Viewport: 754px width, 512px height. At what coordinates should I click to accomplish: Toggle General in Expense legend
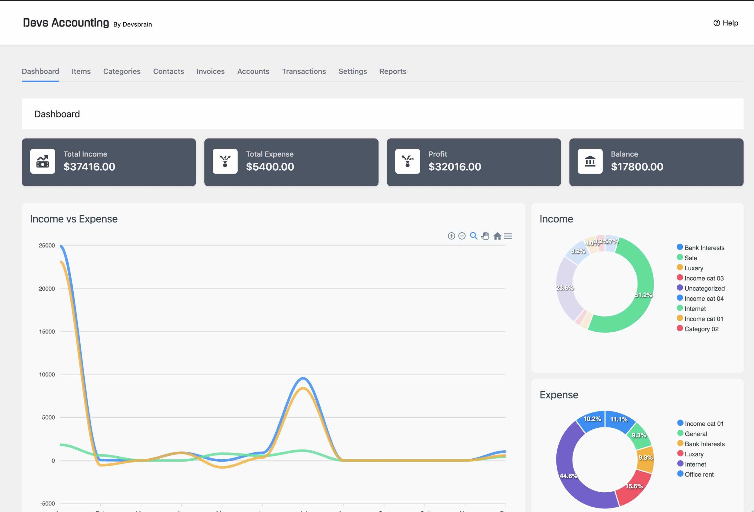click(692, 434)
